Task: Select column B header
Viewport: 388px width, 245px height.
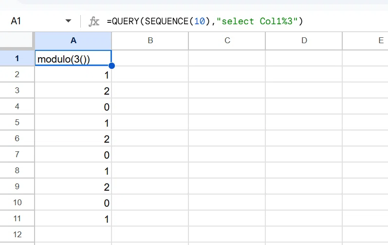Action: (x=150, y=41)
